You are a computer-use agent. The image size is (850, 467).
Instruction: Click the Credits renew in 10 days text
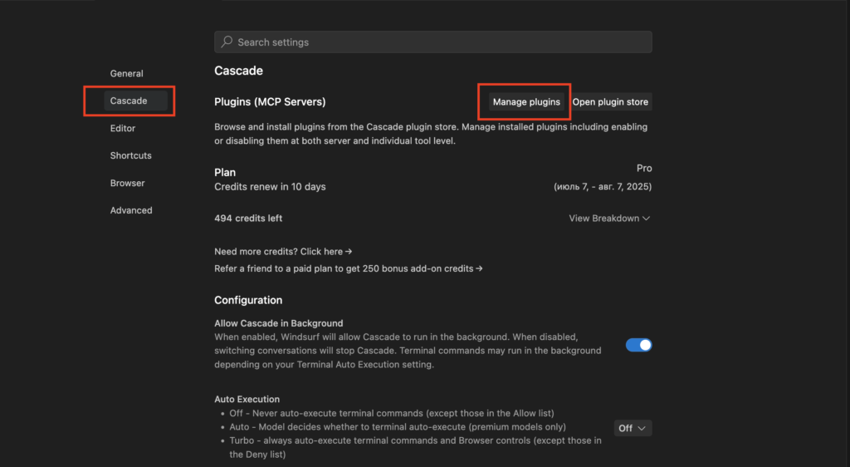tap(270, 187)
